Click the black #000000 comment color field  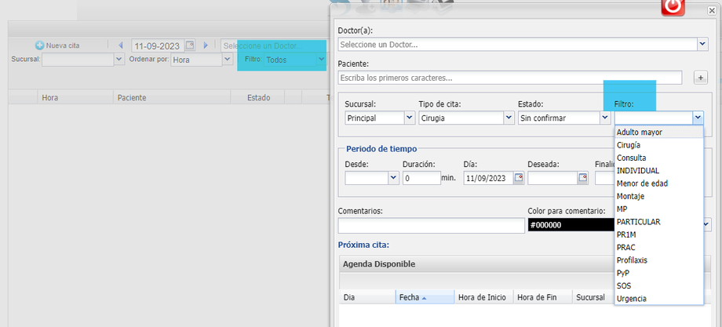coord(570,225)
